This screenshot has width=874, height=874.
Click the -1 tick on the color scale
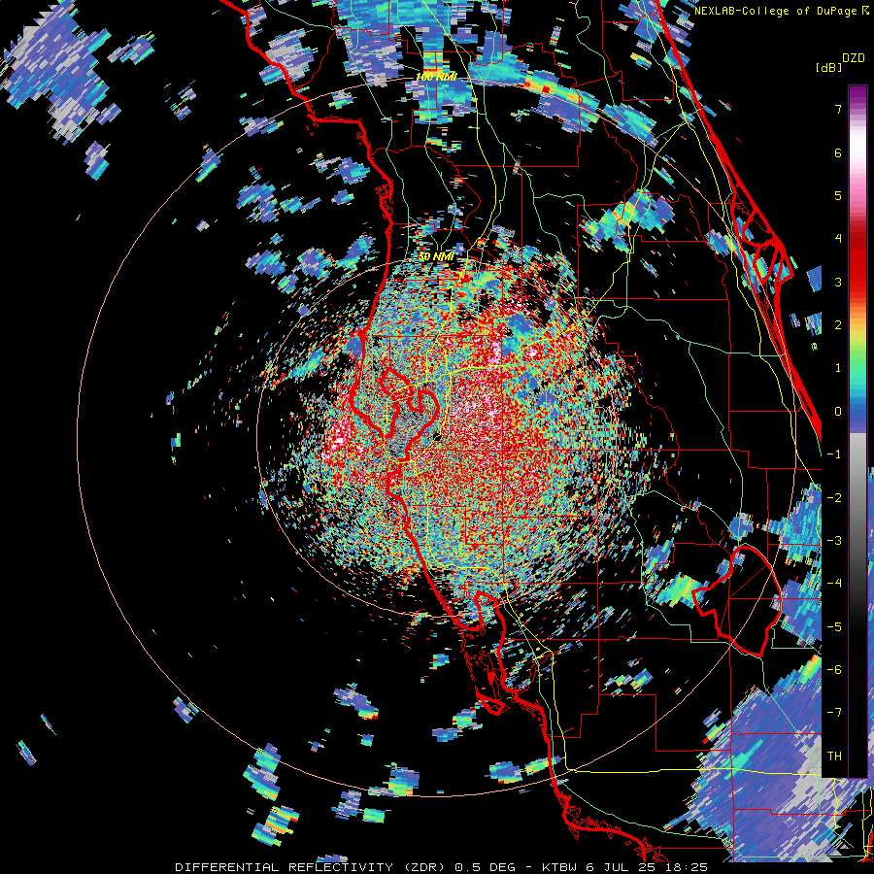834,454
